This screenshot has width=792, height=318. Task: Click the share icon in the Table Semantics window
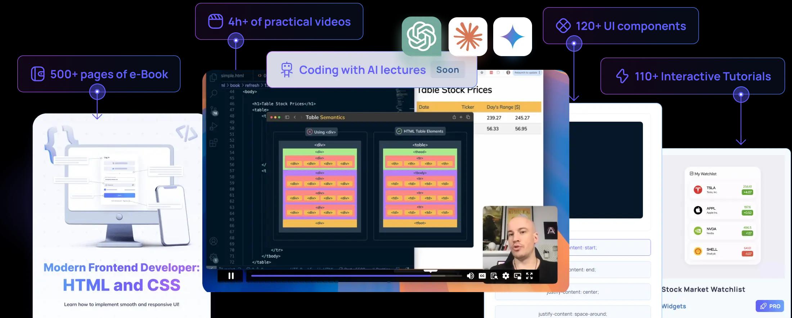(454, 117)
